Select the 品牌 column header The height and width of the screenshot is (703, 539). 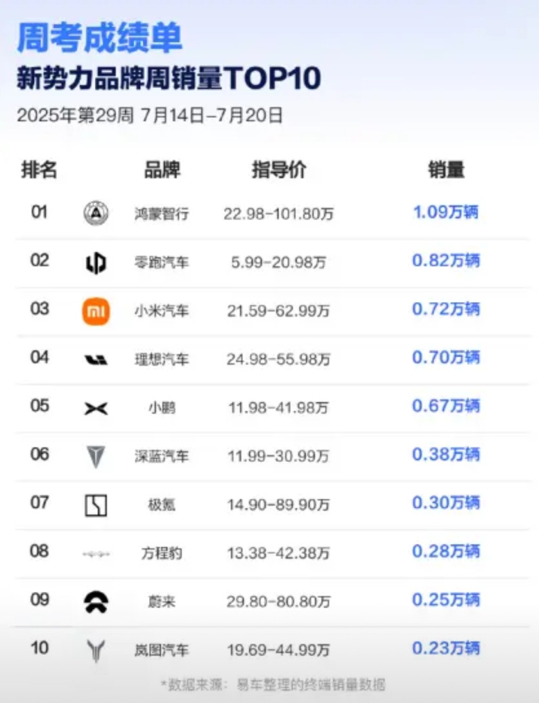click(x=162, y=170)
